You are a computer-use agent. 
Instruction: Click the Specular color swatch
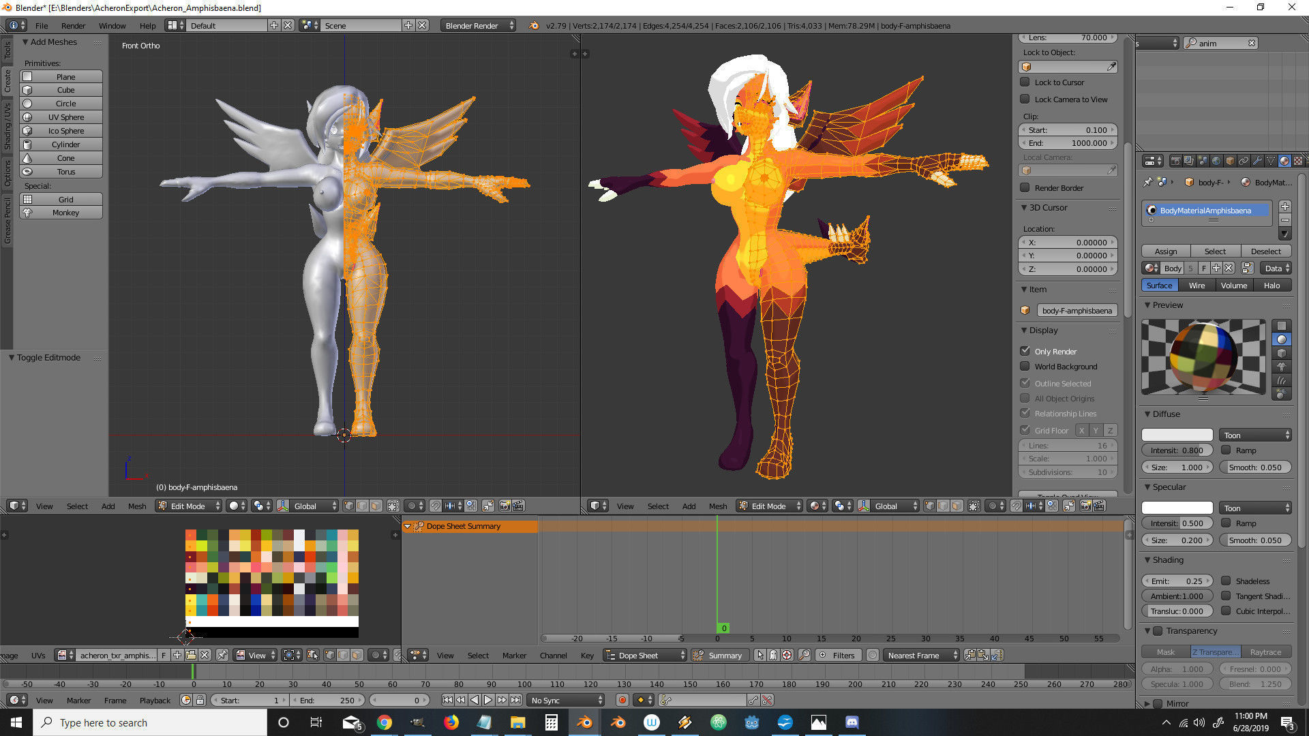coord(1177,508)
